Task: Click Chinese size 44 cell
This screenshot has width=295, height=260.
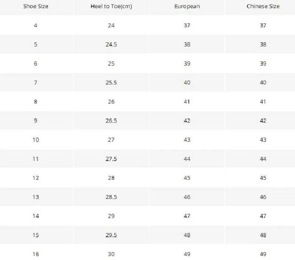Action: [x=263, y=159]
